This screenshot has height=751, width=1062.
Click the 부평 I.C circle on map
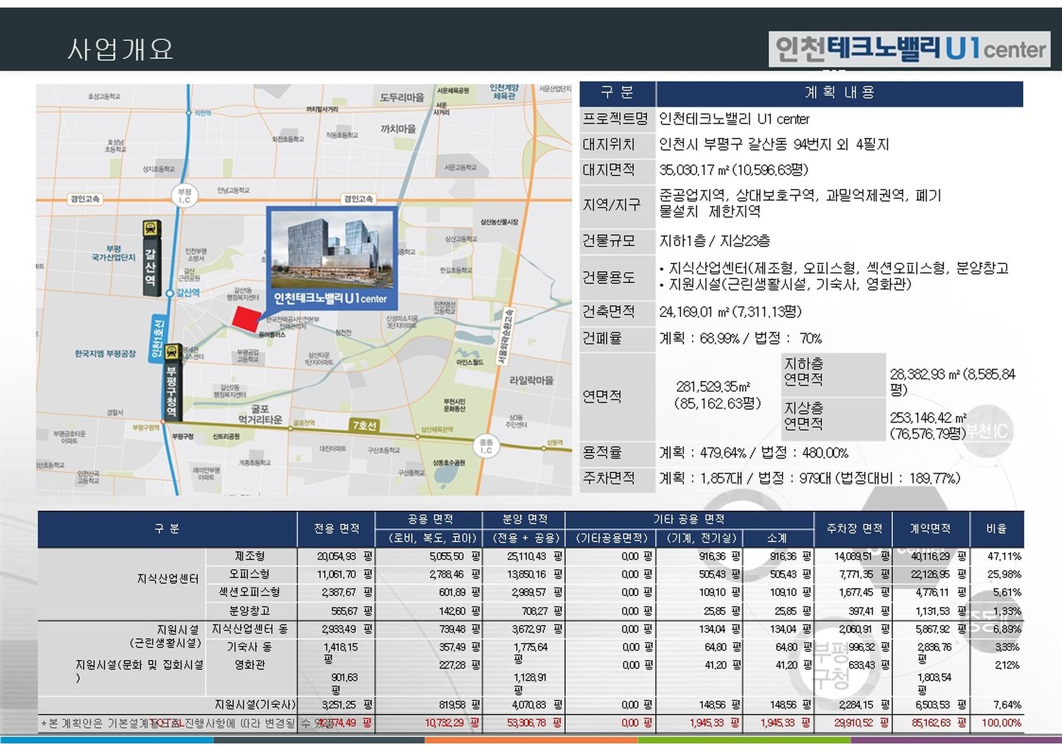184,196
